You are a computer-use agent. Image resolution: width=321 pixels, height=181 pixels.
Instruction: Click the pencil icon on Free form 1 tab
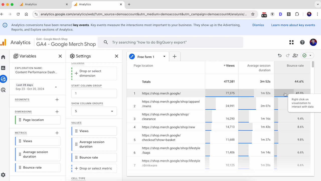coord(132,57)
